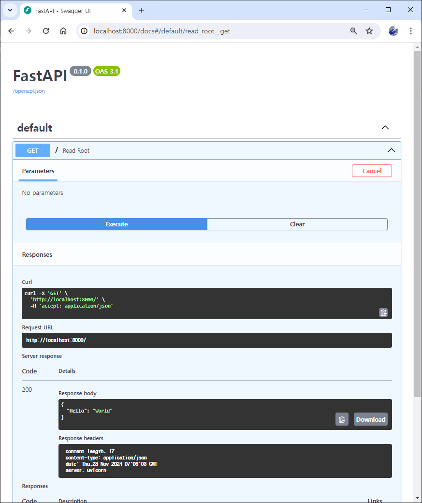Go back in browser history

pos(11,31)
